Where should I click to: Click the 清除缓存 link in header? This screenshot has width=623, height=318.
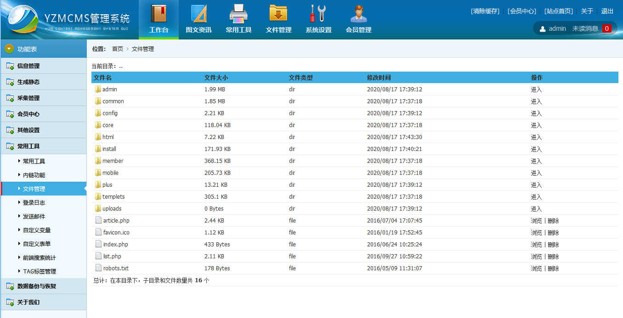[x=485, y=11]
